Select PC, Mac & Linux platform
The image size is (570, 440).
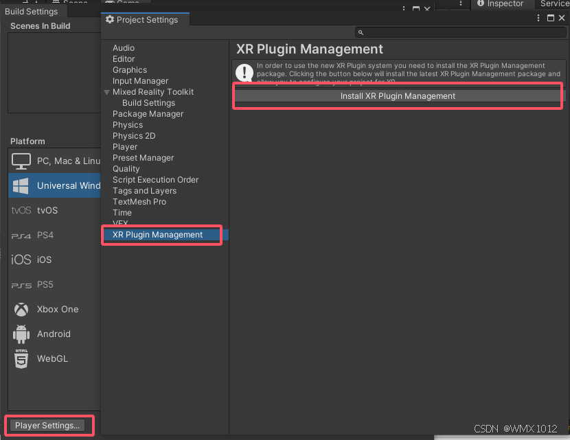coord(54,161)
